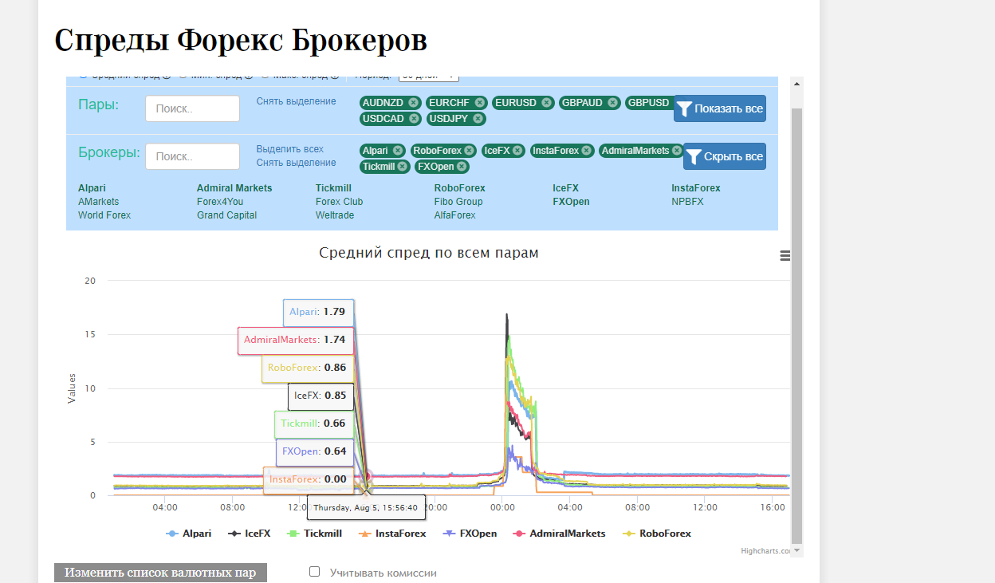Remove the EURCHF pair tag
995x583 pixels.
(479, 102)
